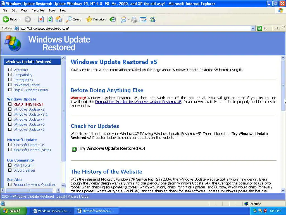Refresh the page with Refresh icon
The width and height of the screenshot is (286, 215).
click(50, 19)
